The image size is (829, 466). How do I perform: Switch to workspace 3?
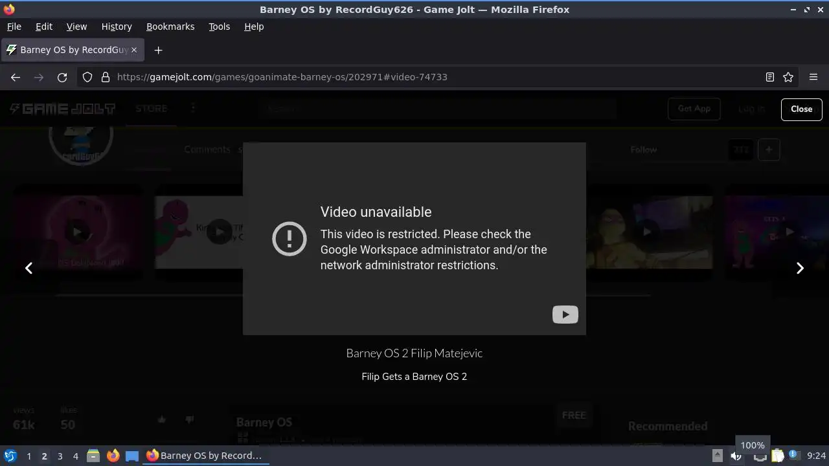(x=60, y=456)
